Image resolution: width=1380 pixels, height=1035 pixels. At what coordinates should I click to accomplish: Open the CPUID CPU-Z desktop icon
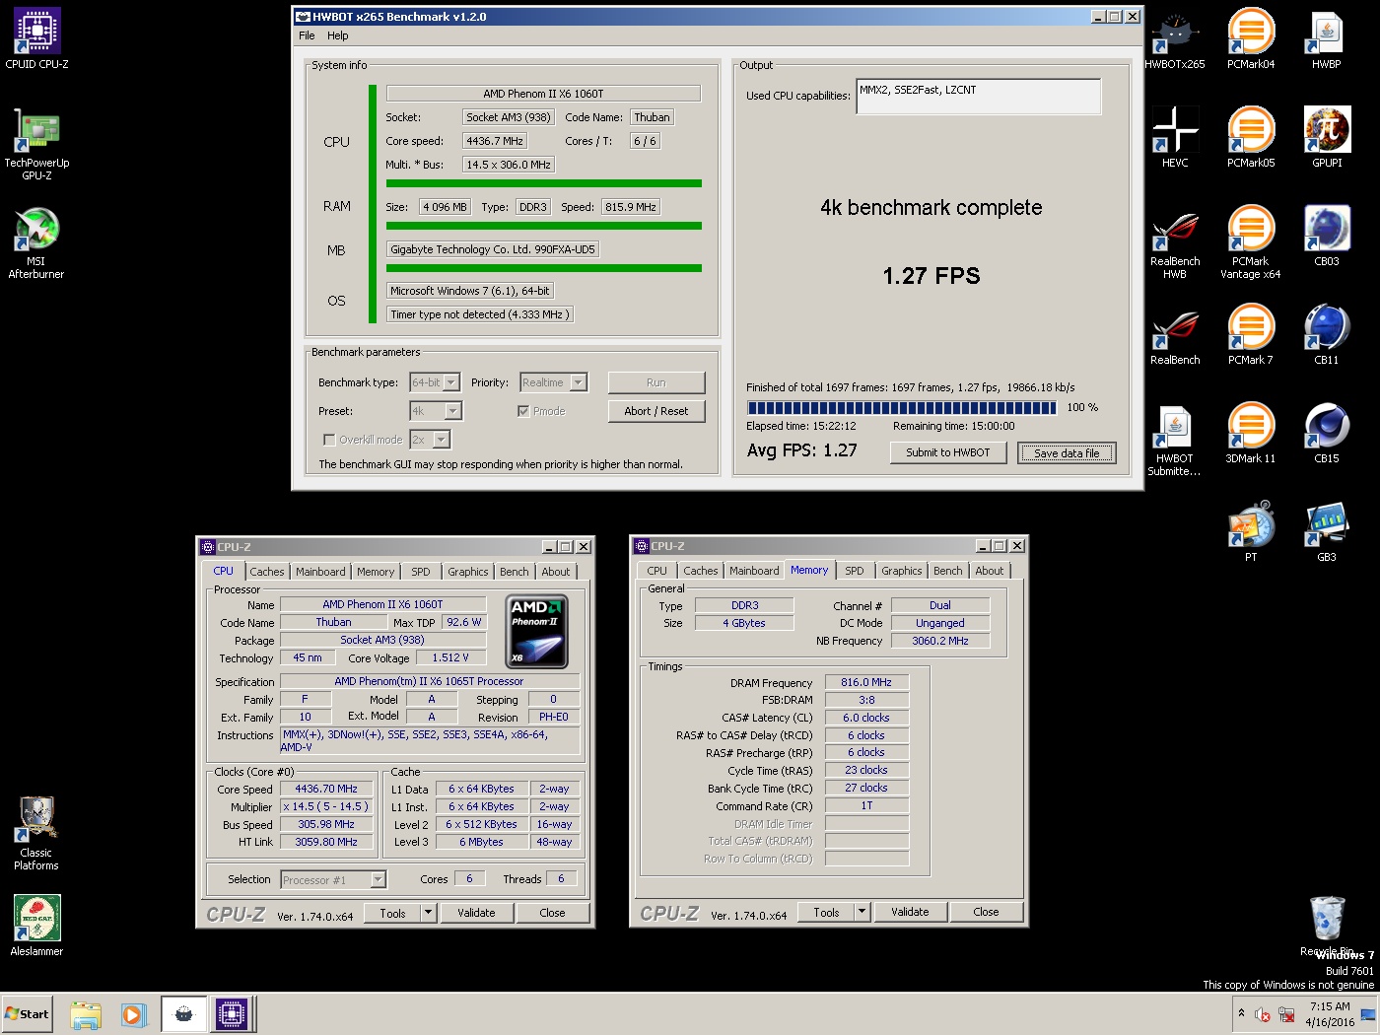pos(36,38)
